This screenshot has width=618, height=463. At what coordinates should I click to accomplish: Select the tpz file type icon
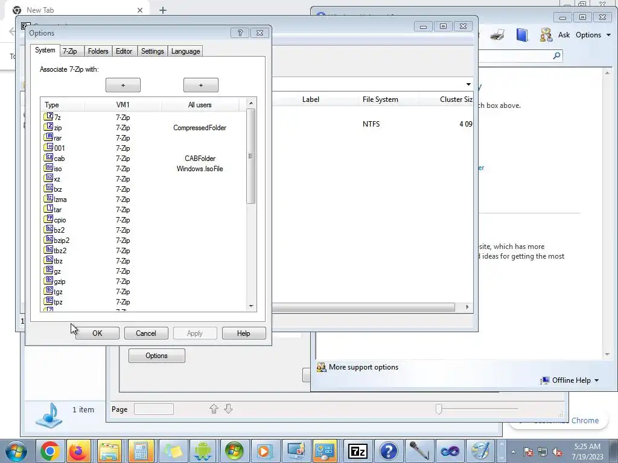[48, 301]
